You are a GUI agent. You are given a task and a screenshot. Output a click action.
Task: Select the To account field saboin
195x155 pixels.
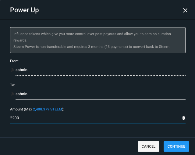[101, 94]
